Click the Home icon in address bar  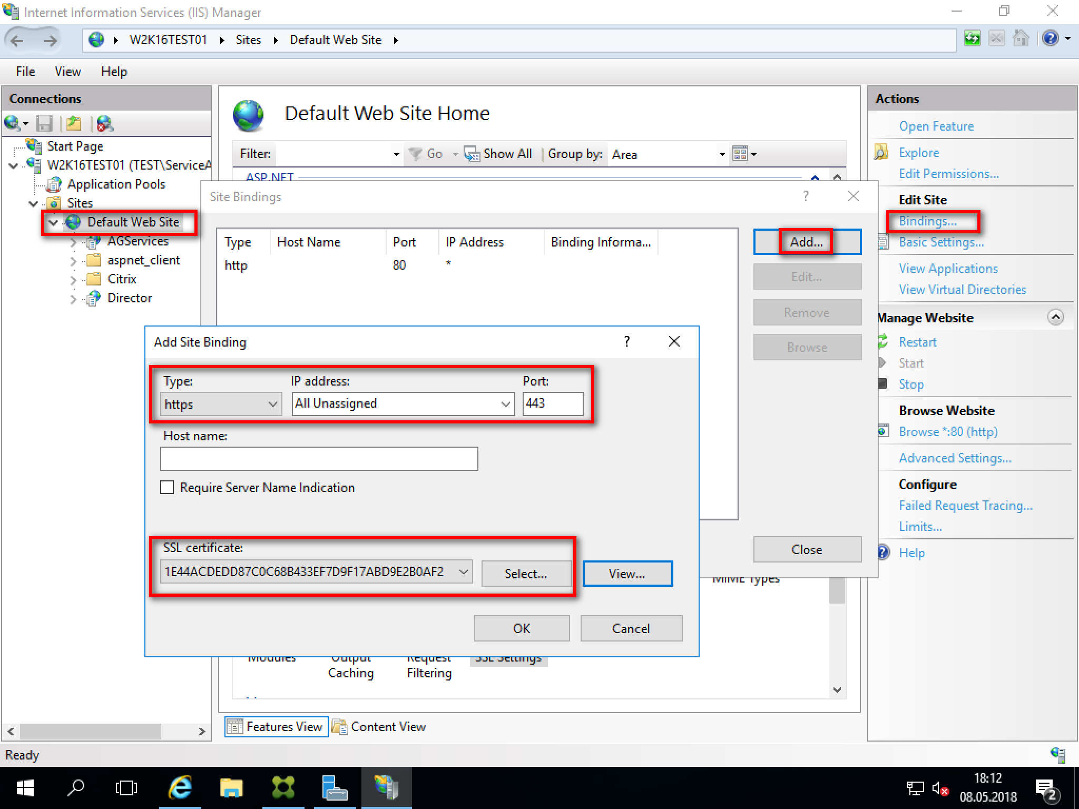(x=1021, y=39)
